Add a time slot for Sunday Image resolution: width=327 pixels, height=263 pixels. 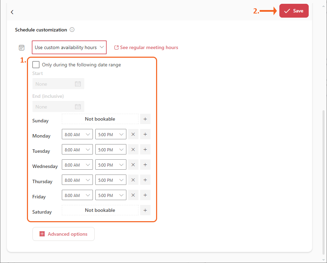click(x=145, y=119)
